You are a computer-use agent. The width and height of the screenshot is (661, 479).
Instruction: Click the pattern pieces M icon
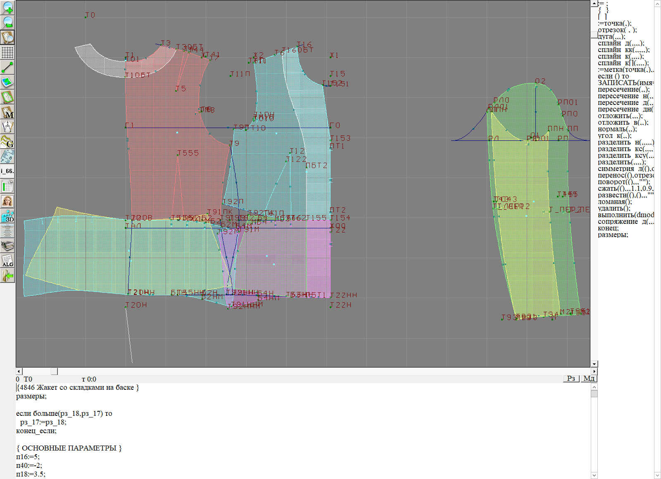[7, 112]
